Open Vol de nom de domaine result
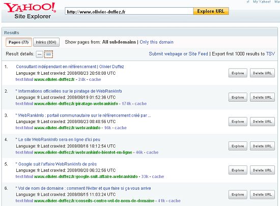Image resolution: width=280 pixels, height=206 pixels. [83, 188]
